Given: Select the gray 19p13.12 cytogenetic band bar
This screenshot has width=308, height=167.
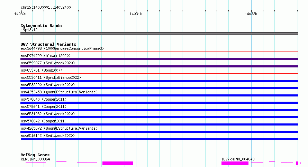Looking at the screenshot, I should coord(159,34).
